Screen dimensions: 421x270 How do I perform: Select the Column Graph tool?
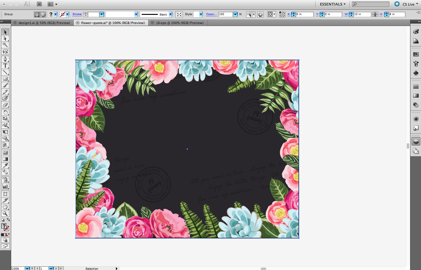(5, 186)
